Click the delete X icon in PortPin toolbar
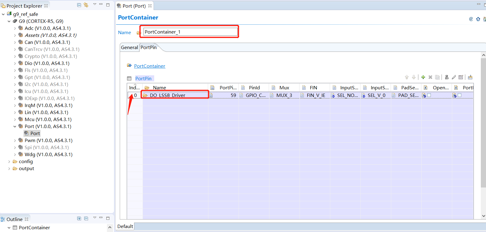This screenshot has width=486, height=232. 430,77
